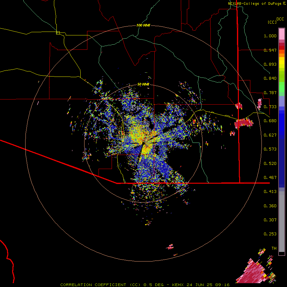Select the 0.840 scale value

(x=270, y=78)
